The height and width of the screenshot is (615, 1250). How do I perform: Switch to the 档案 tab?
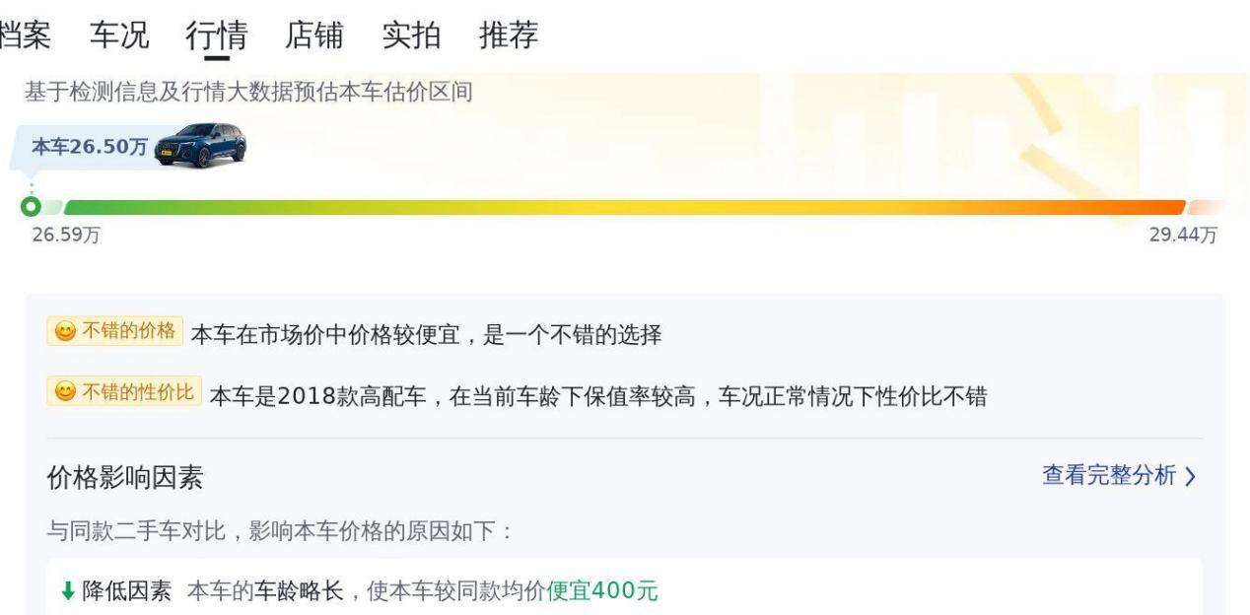pyautogui.click(x=24, y=35)
